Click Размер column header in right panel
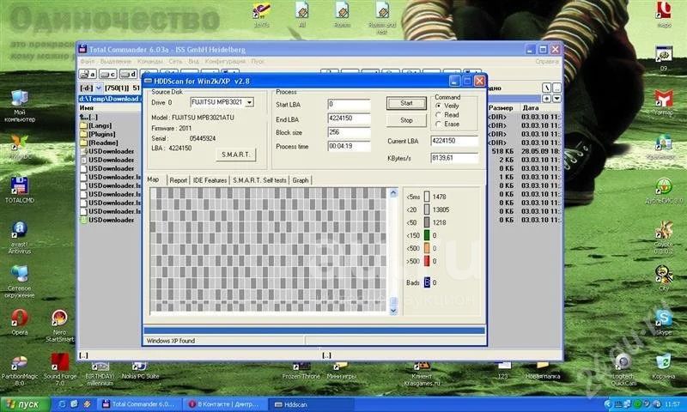 point(503,107)
